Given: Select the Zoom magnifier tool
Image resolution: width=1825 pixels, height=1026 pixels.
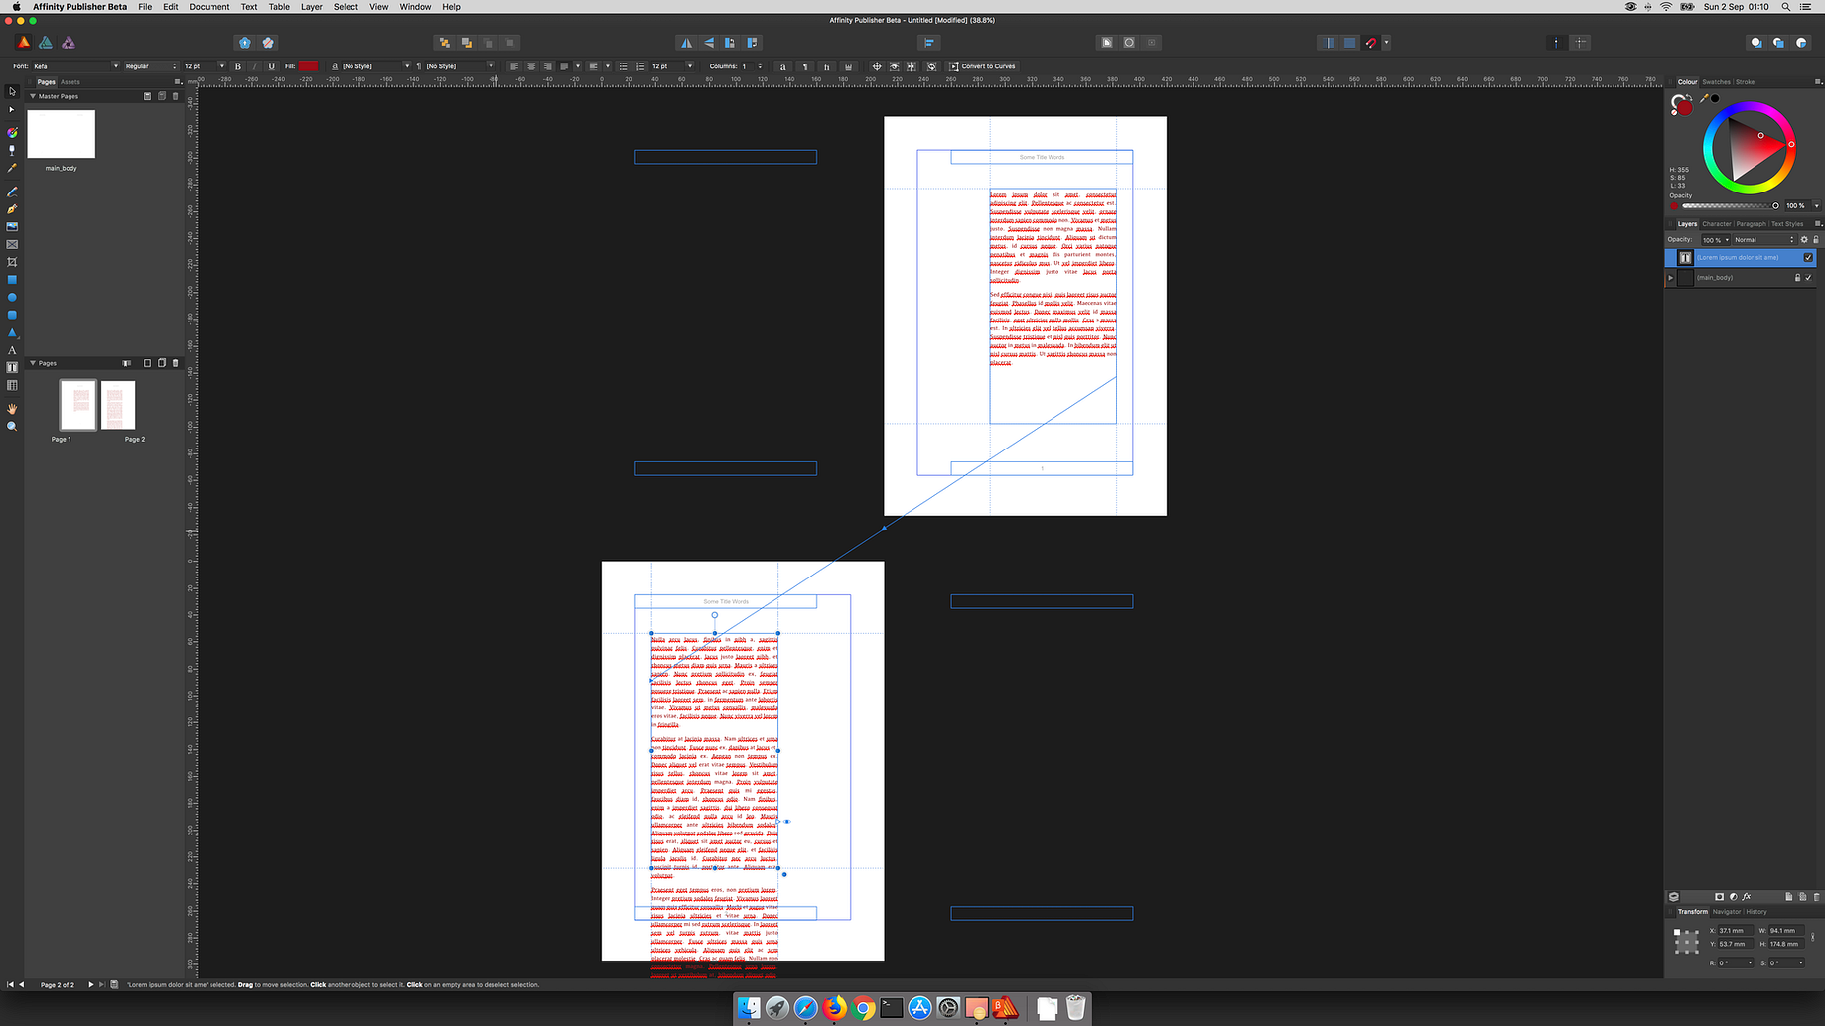Looking at the screenshot, I should (x=12, y=426).
